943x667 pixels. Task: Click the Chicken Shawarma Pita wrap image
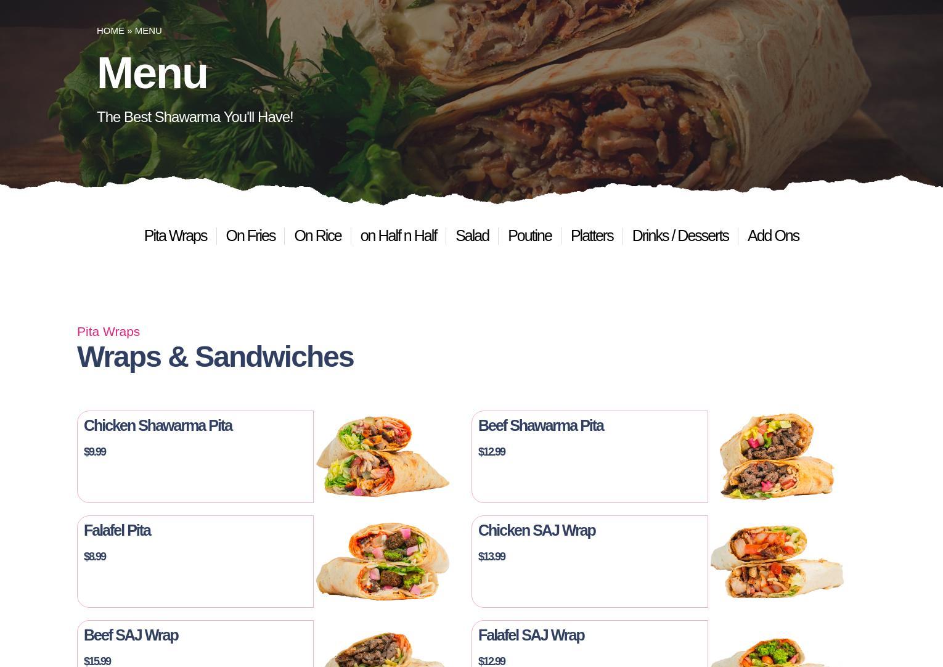383,456
